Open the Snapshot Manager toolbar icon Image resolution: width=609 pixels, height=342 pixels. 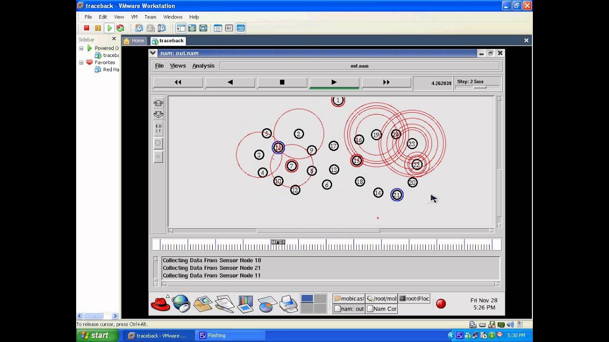click(162, 28)
